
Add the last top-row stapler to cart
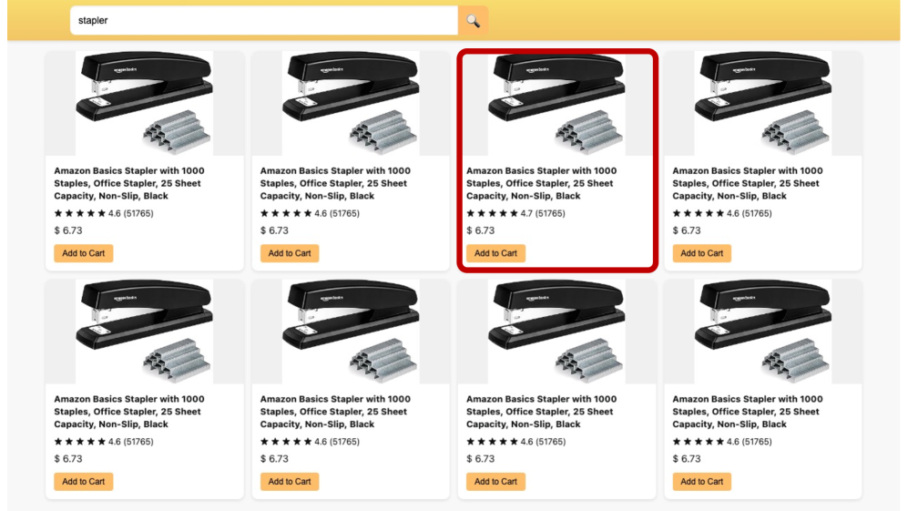[x=701, y=253]
